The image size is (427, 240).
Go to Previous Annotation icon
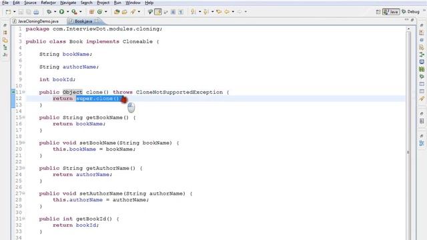click(x=206, y=12)
